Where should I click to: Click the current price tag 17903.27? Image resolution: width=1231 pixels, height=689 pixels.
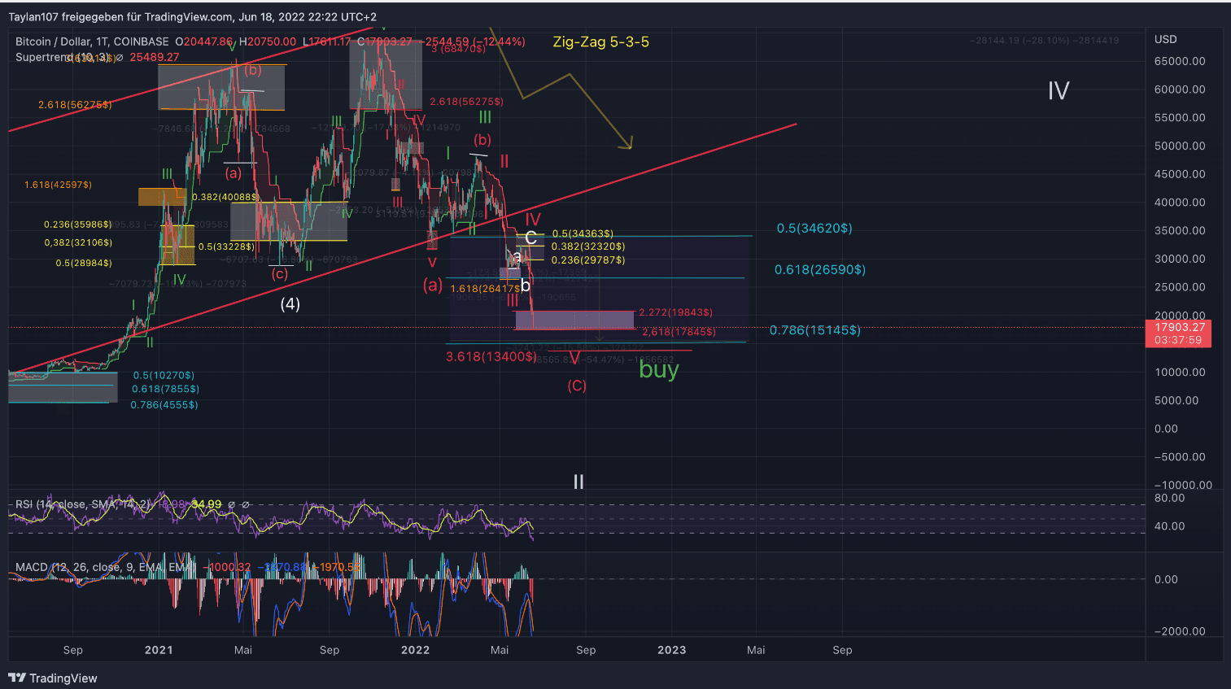1179,334
